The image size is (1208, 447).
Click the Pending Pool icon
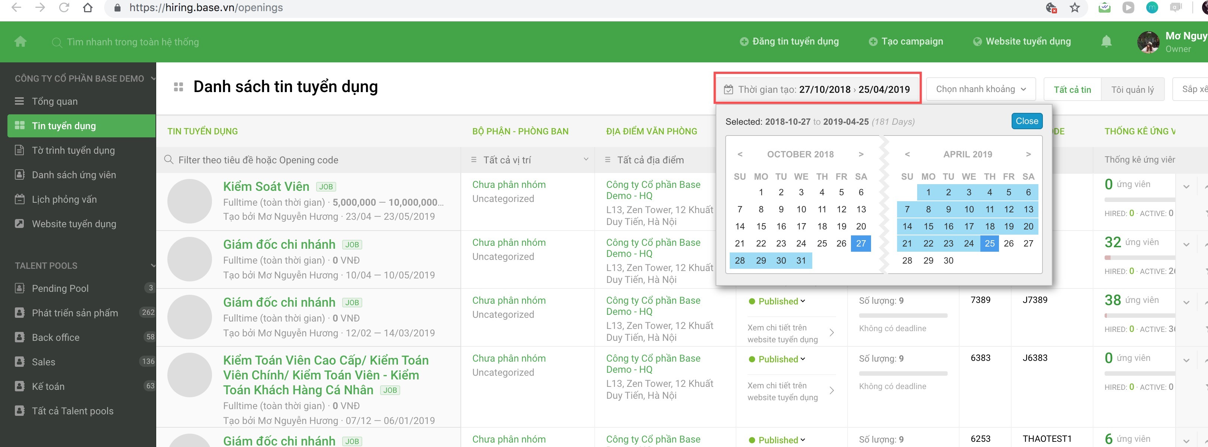(x=19, y=288)
